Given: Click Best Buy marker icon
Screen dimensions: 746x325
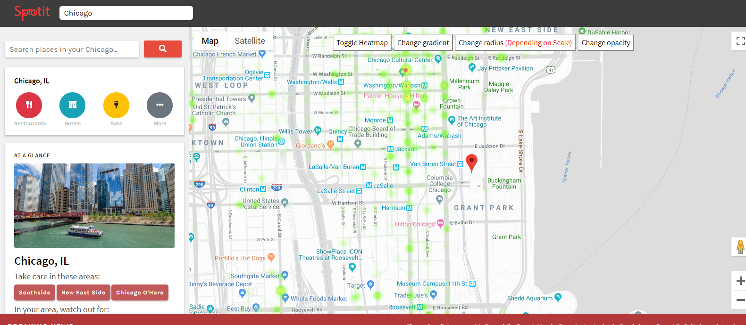Looking at the screenshot, I should coord(256,308).
